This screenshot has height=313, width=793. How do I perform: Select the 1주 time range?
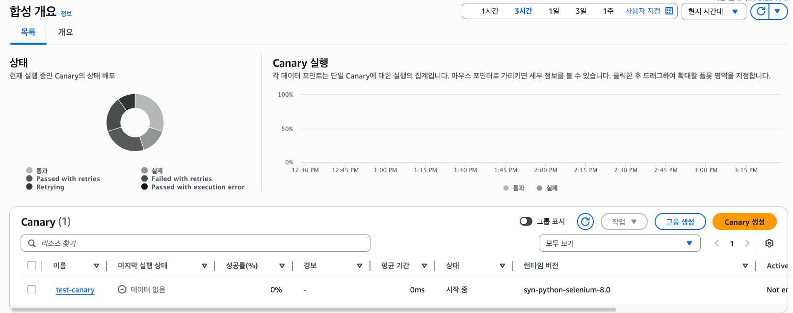coord(608,11)
